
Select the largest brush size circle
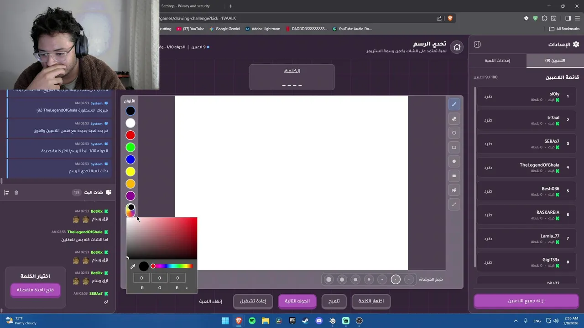click(328, 280)
